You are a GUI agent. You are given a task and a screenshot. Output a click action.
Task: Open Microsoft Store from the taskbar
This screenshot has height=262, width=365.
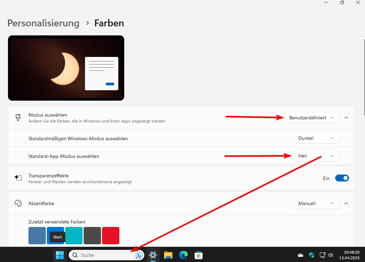click(198, 255)
